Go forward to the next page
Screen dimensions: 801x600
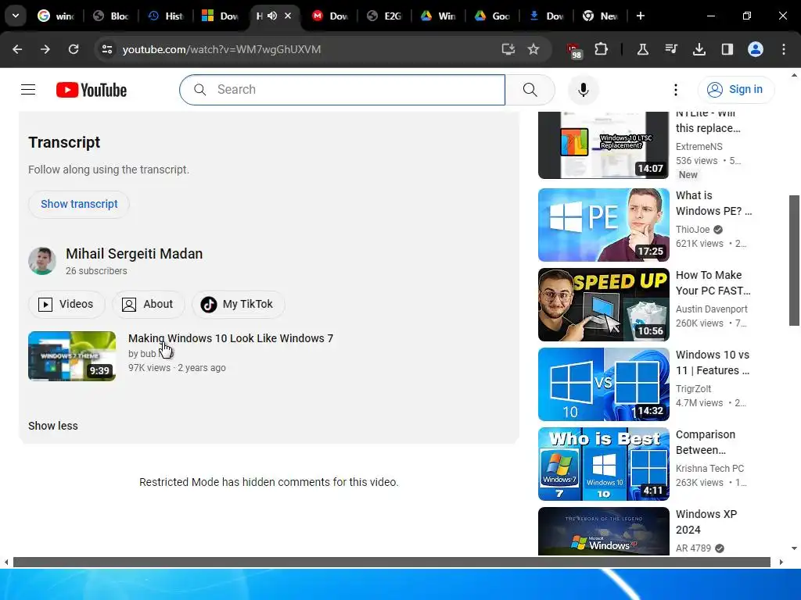tap(45, 49)
